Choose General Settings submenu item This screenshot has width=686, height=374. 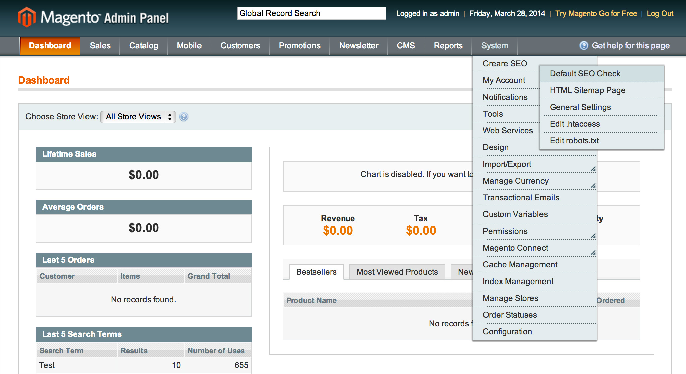602,107
